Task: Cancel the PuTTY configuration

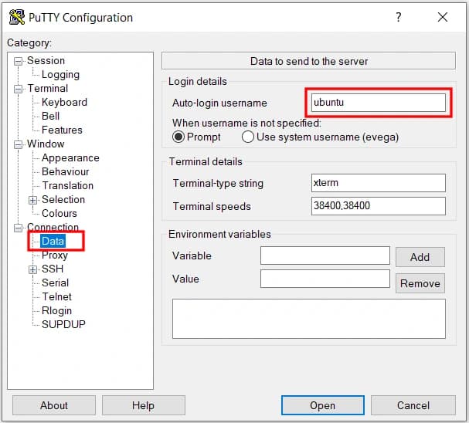Action: point(413,406)
